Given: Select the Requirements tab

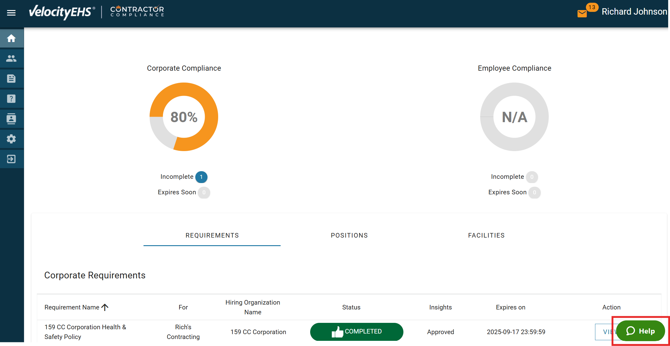Looking at the screenshot, I should tap(212, 235).
